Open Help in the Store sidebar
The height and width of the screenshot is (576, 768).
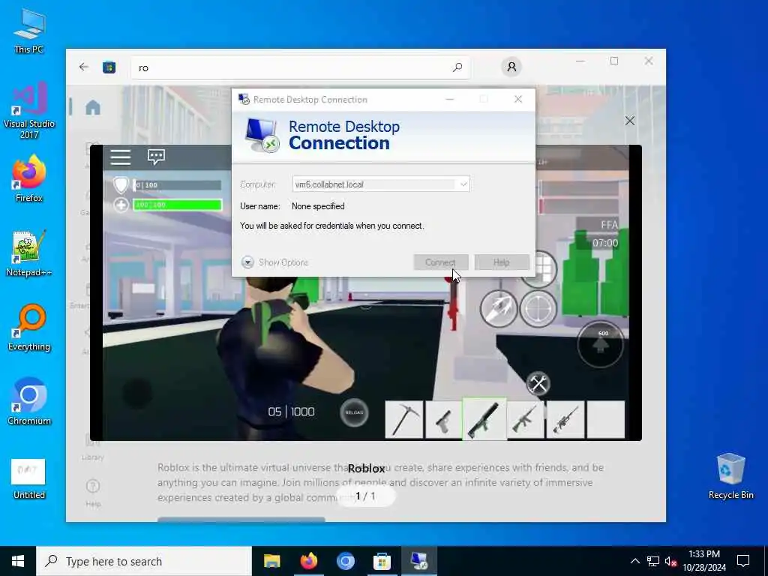click(92, 493)
